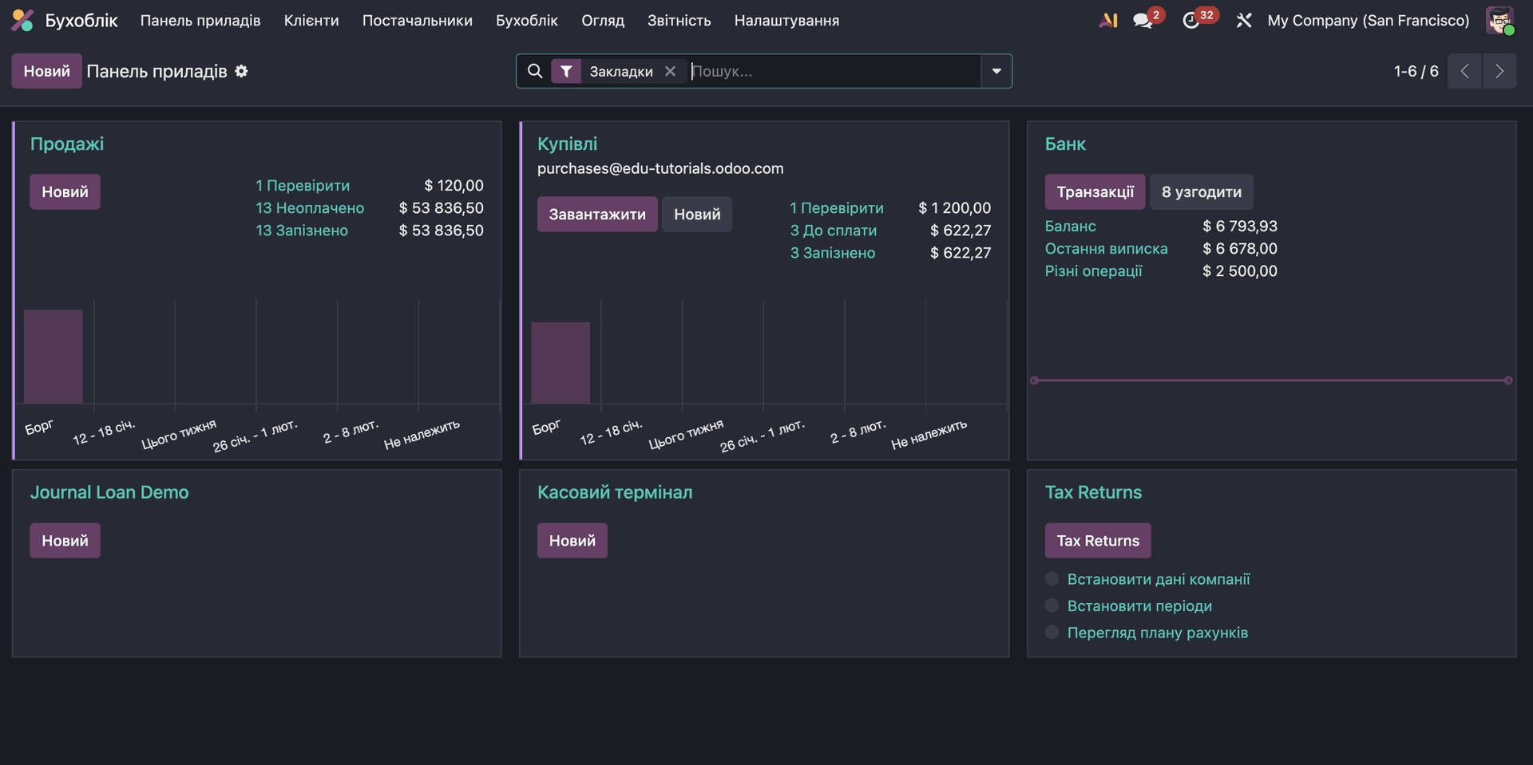
Task: Click the Завантажити button in Купівлі
Action: click(x=596, y=214)
